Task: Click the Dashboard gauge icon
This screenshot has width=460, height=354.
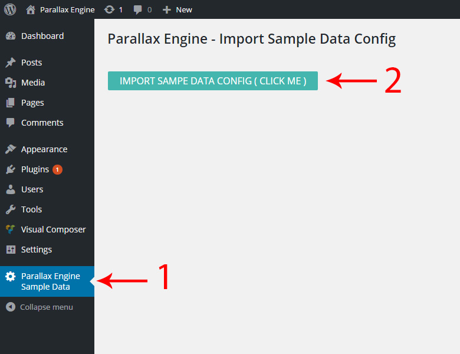Action: (11, 36)
